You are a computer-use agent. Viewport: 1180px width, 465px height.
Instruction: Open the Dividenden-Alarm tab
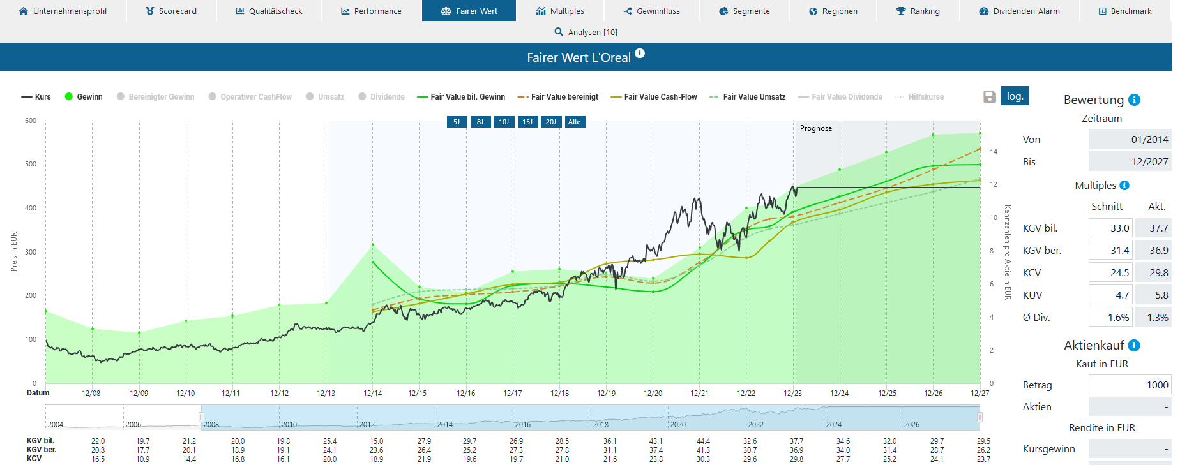1020,11
